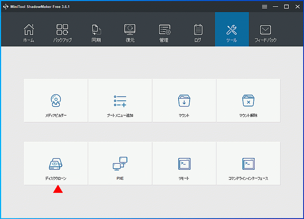Launch the メディアビルダー media builder icon
The height and width of the screenshot is (219, 304).
pos(56,100)
